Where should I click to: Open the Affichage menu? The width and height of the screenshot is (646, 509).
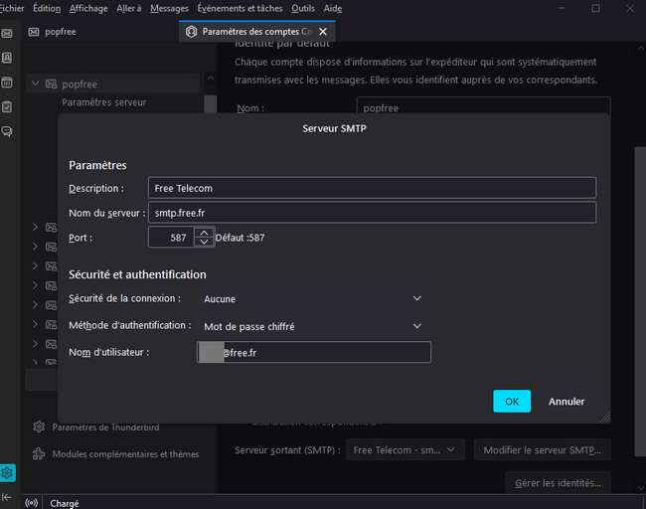coord(88,8)
